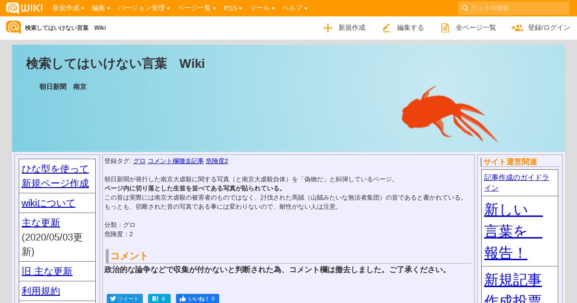This screenshot has height=303, width=577.
Task: Click the plus icon for 新規作成
Action: pos(328,28)
